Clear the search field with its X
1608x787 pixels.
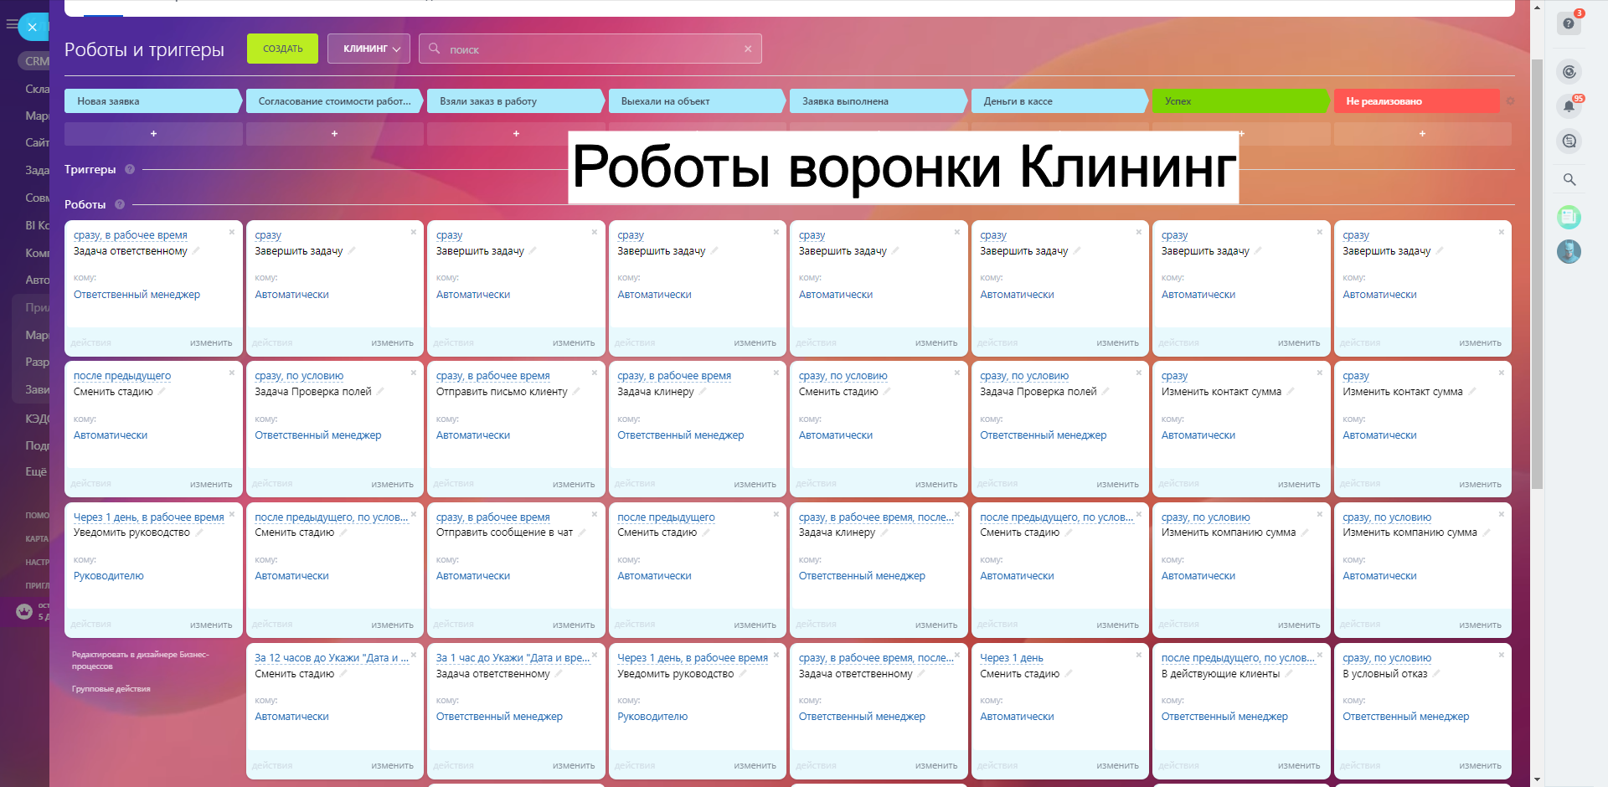[748, 49]
